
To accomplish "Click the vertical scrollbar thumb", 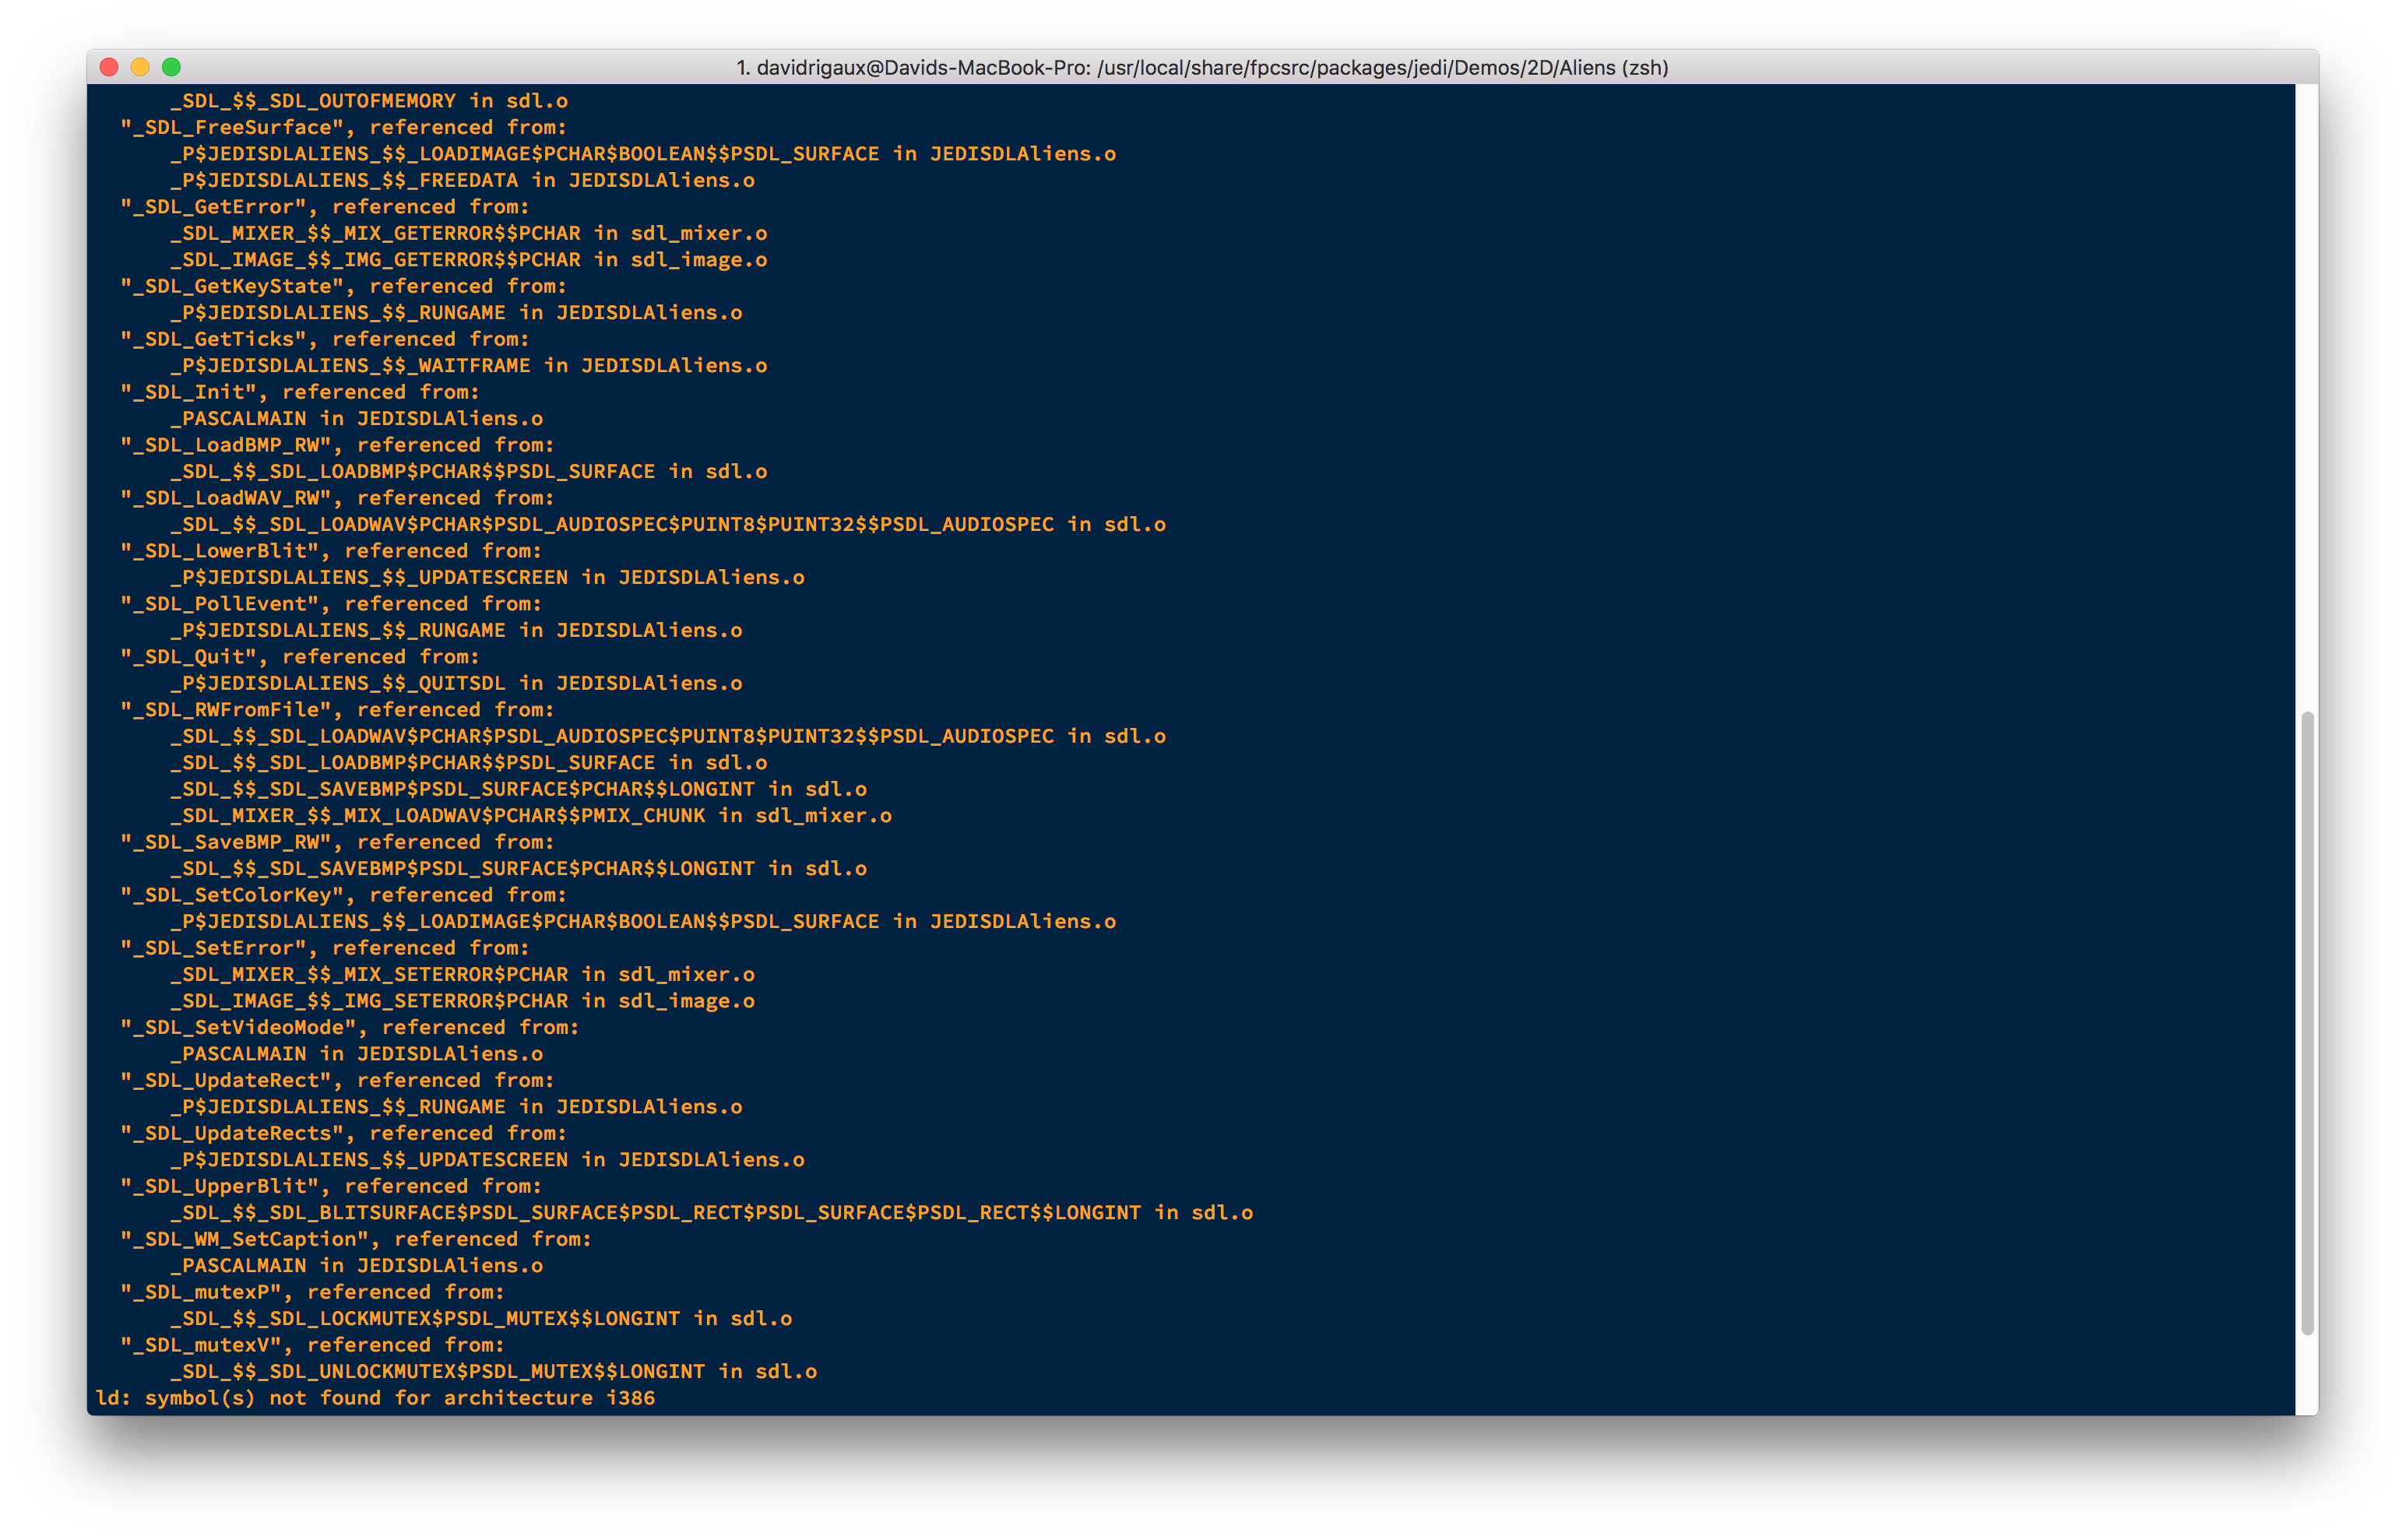I will (2307, 1022).
